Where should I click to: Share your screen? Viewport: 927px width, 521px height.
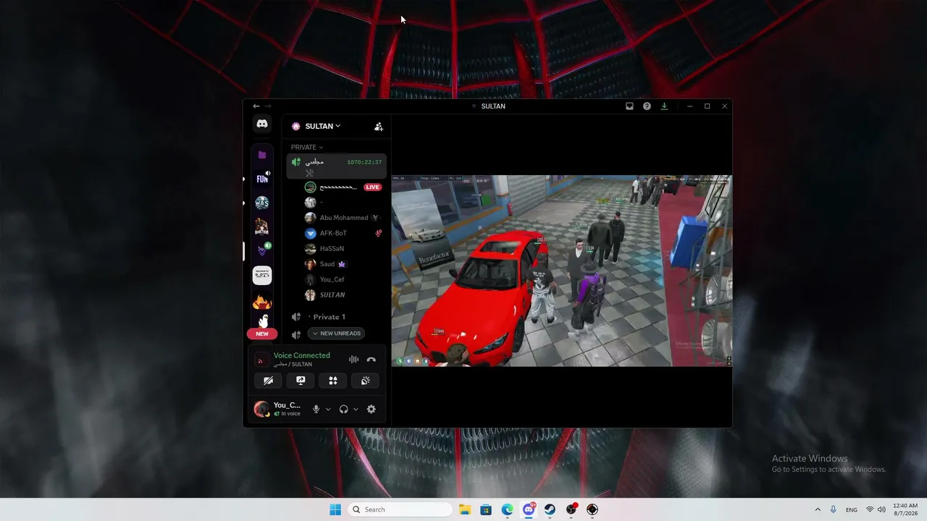point(301,381)
